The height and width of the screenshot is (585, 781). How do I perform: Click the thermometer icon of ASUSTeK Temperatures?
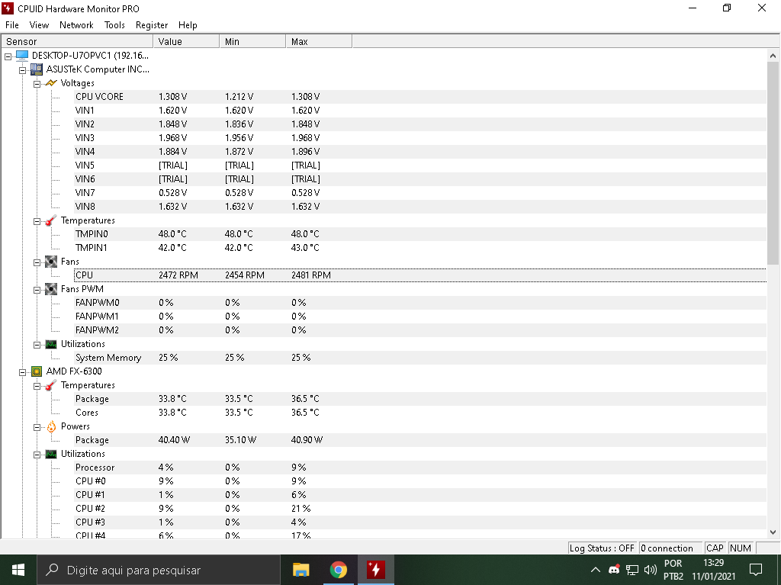[51, 220]
